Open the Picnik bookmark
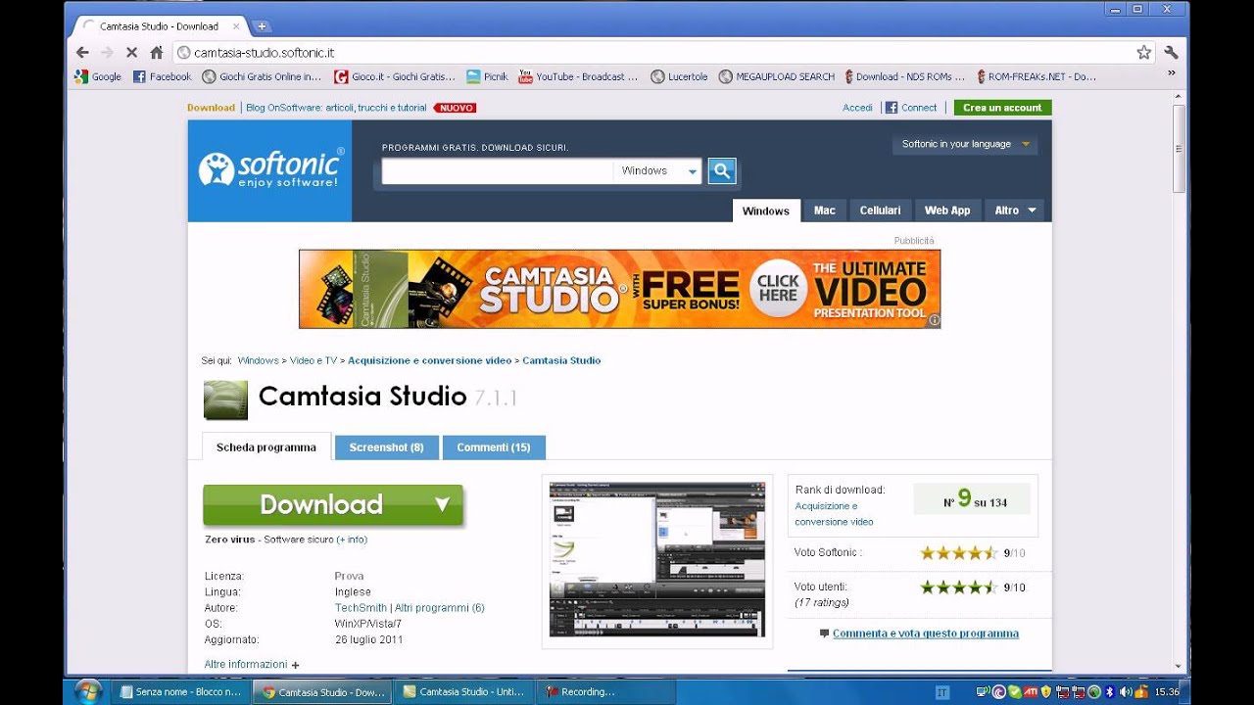Viewport: 1254px width, 705px height. pyautogui.click(x=488, y=76)
